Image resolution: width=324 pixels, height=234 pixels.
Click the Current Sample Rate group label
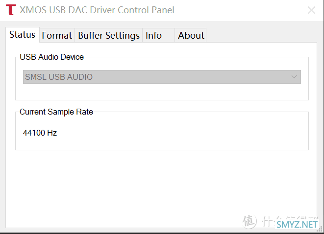[x=56, y=112]
